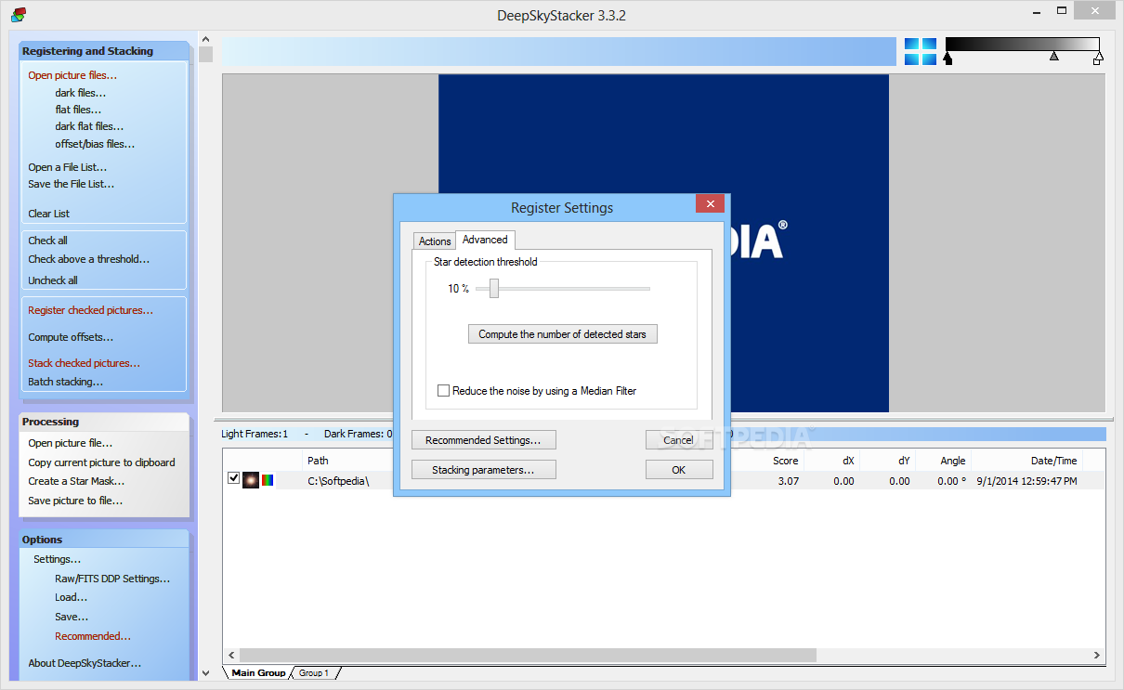Click Open picture files link

click(72, 75)
